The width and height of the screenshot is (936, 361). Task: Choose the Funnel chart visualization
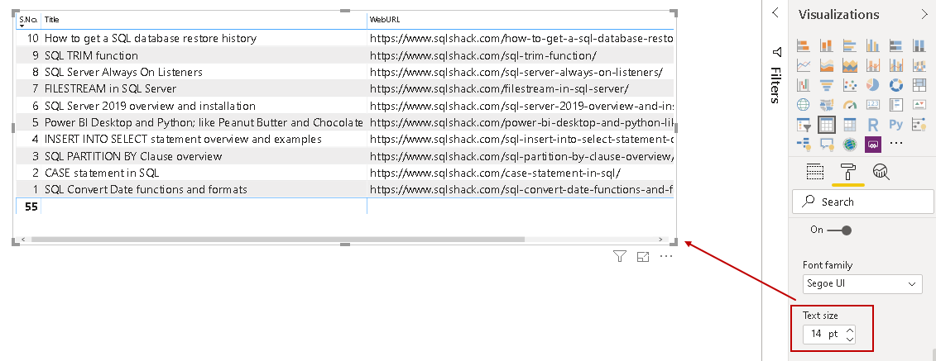coord(826,84)
